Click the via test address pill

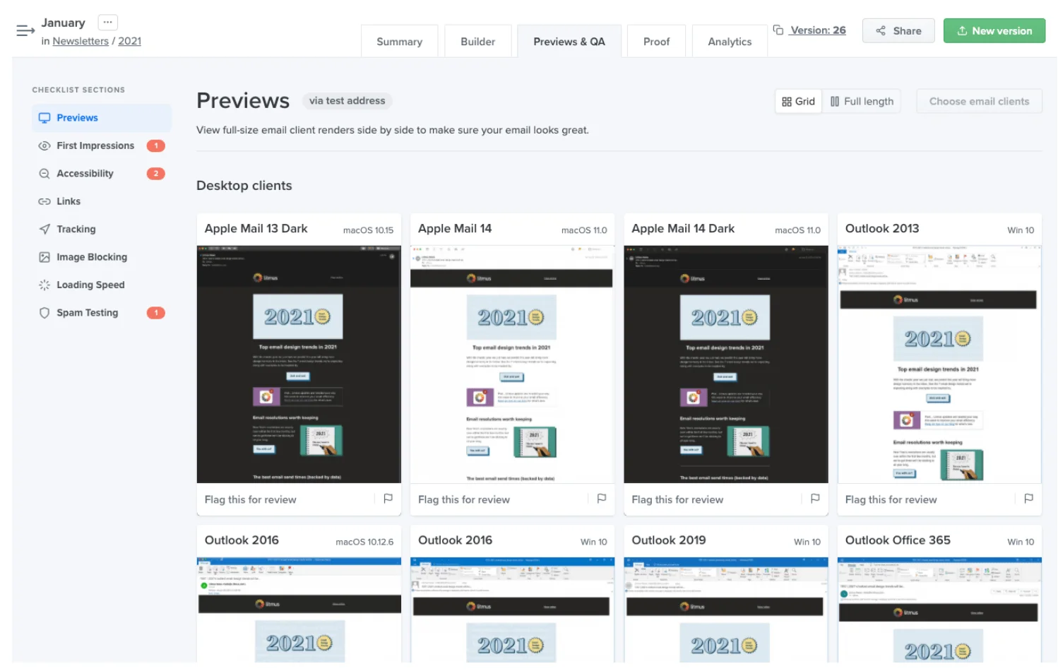point(347,101)
